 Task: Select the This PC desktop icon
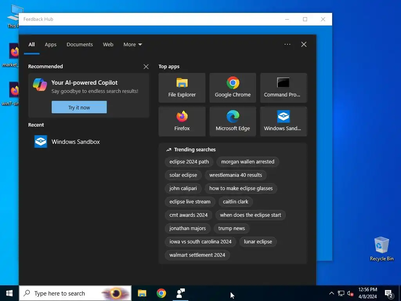[13, 16]
